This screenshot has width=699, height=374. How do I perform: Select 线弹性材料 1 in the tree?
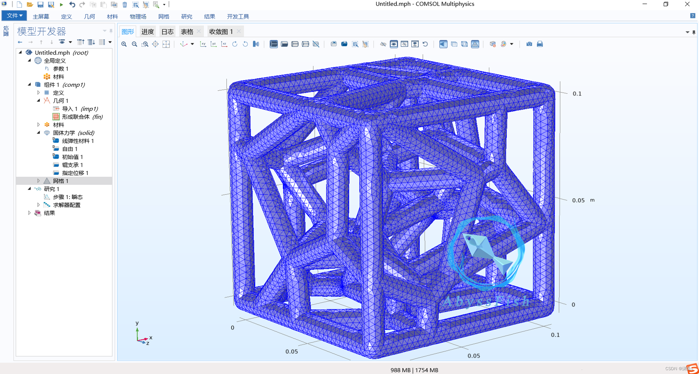pos(78,141)
